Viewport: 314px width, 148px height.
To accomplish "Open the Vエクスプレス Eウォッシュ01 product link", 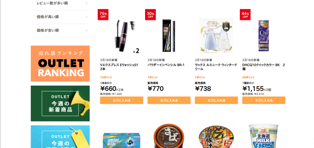I will coord(119,67).
